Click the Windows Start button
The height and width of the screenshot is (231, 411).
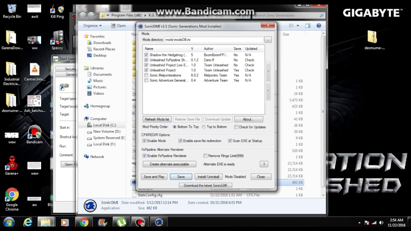pos(9,222)
